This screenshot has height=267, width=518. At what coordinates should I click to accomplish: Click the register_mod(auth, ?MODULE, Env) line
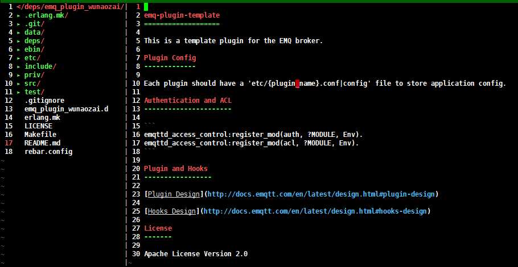pyautogui.click(x=253, y=135)
